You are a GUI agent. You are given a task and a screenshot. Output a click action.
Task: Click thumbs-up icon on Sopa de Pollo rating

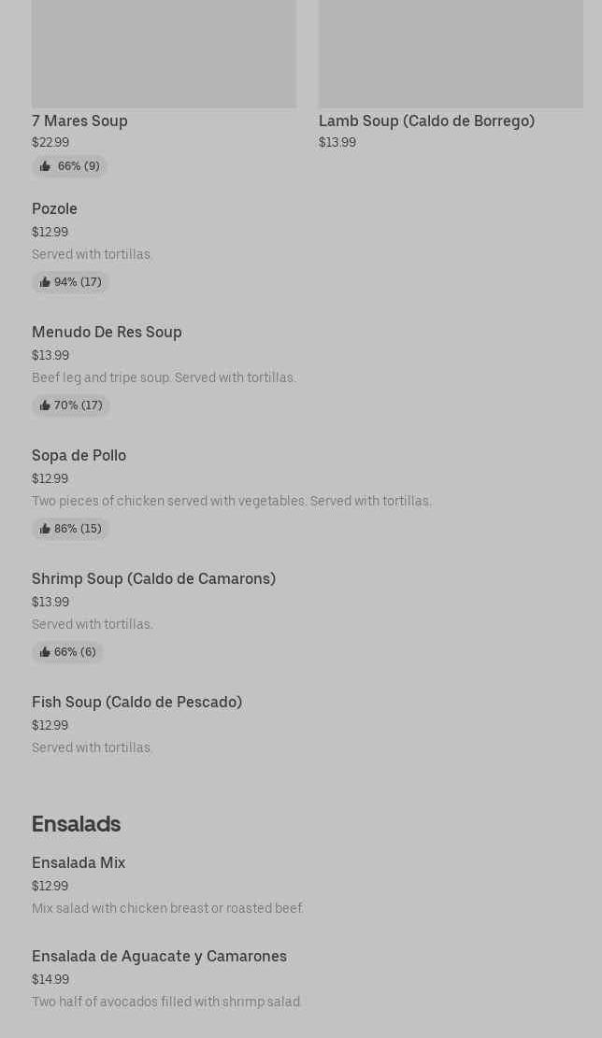[45, 529]
